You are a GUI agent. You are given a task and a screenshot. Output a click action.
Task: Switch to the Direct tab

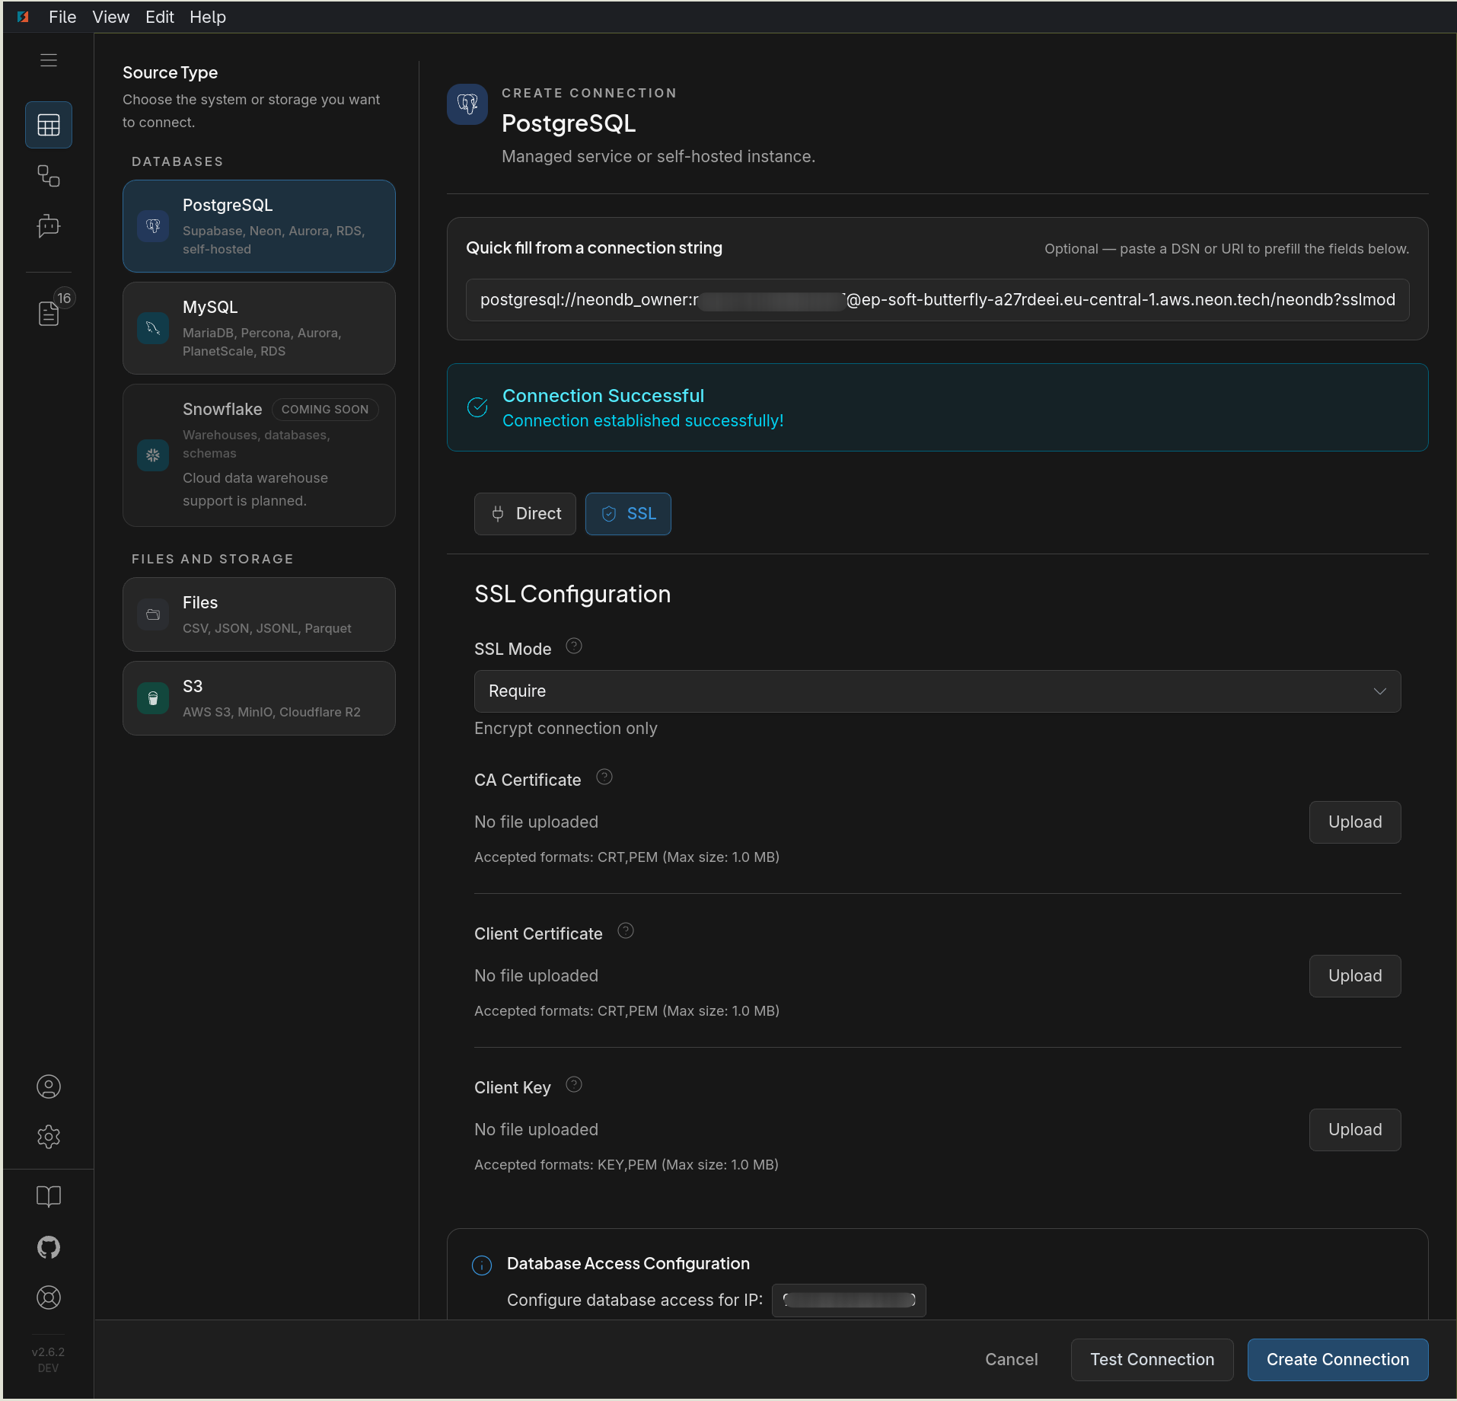(525, 514)
